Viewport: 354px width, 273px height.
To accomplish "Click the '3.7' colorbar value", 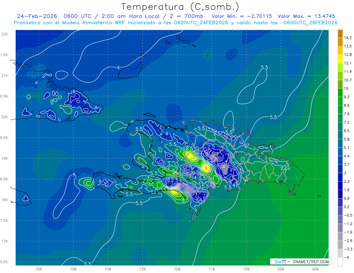I will (x=347, y=164).
